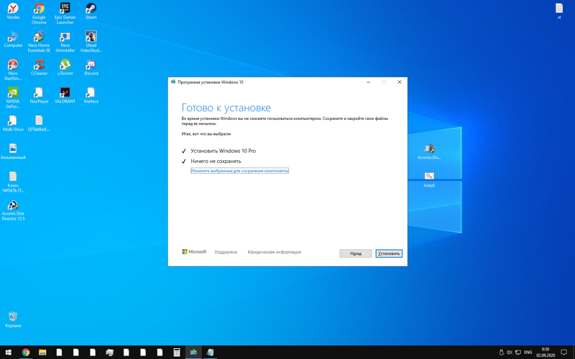This screenshot has height=359, width=575.
Task: Click the volume icon in system tray
Action: [x=509, y=353]
